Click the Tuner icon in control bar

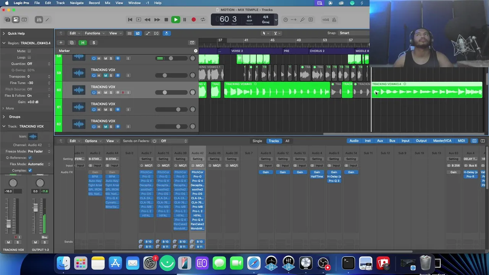click(x=303, y=19)
